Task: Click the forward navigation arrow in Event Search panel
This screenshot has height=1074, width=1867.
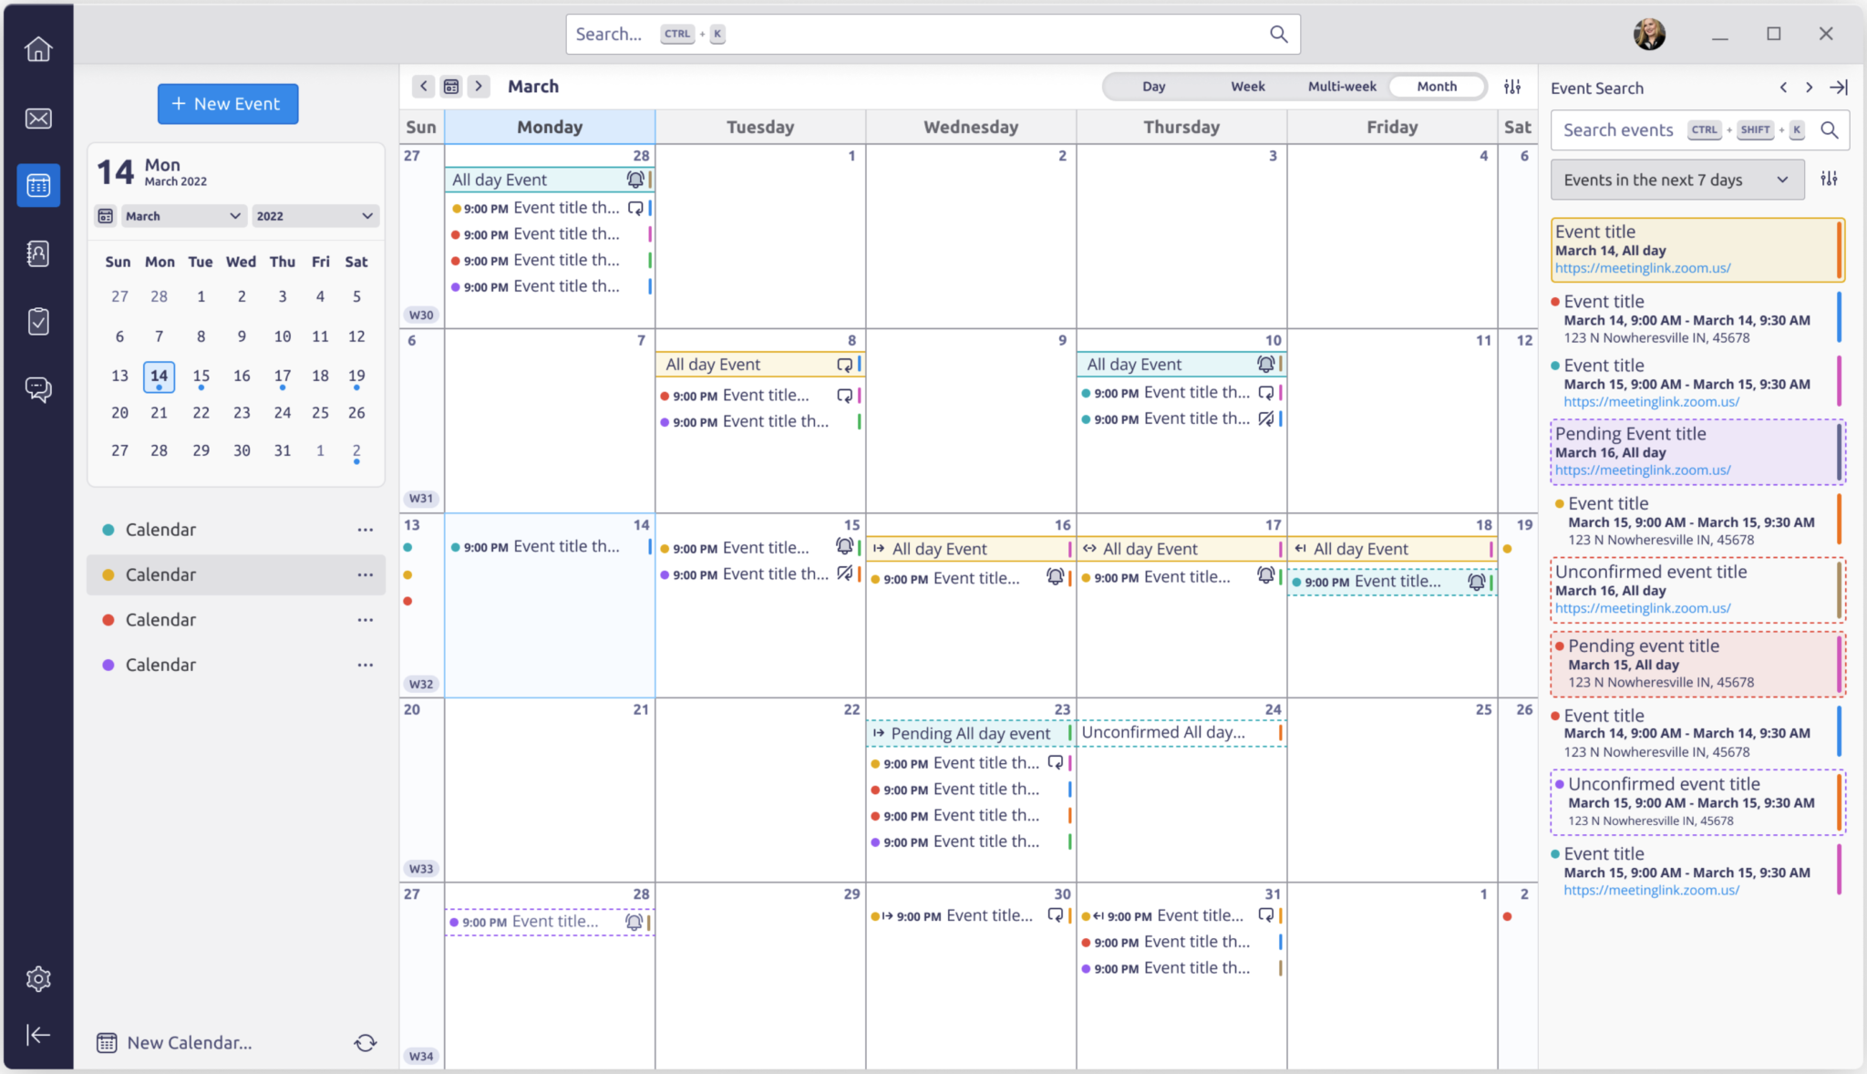Action: click(x=1810, y=88)
